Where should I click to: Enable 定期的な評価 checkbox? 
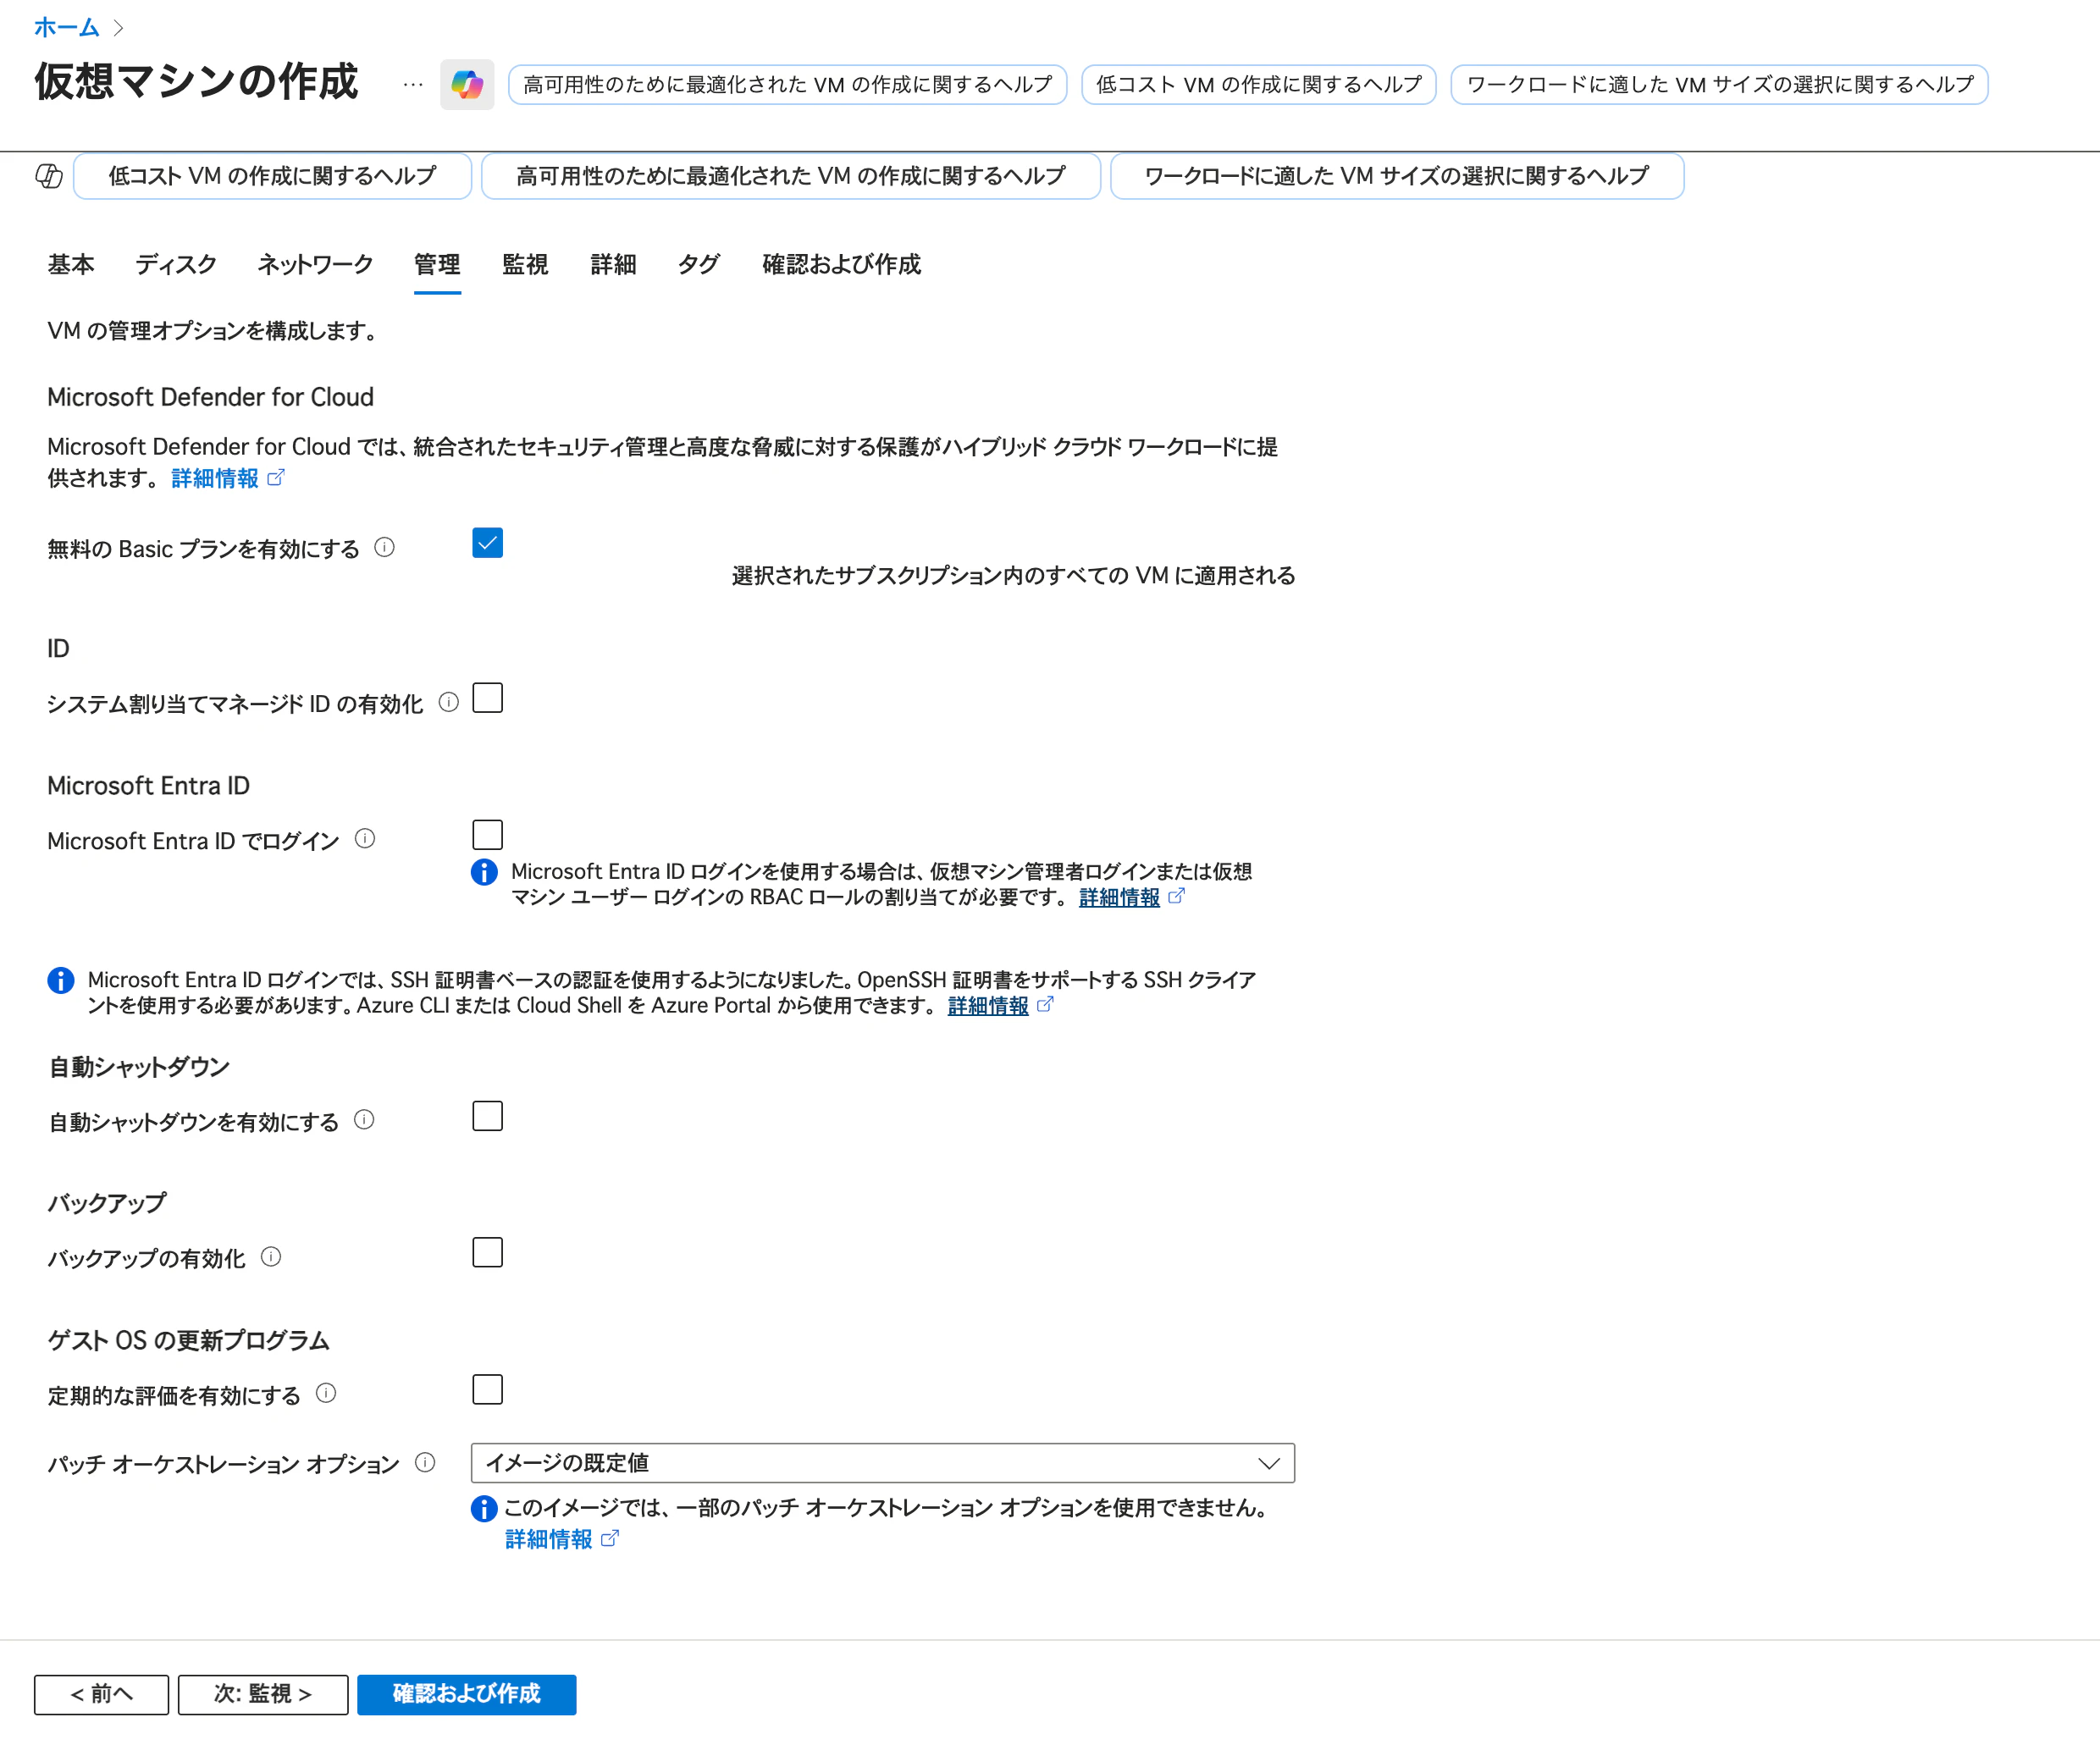click(x=488, y=1389)
